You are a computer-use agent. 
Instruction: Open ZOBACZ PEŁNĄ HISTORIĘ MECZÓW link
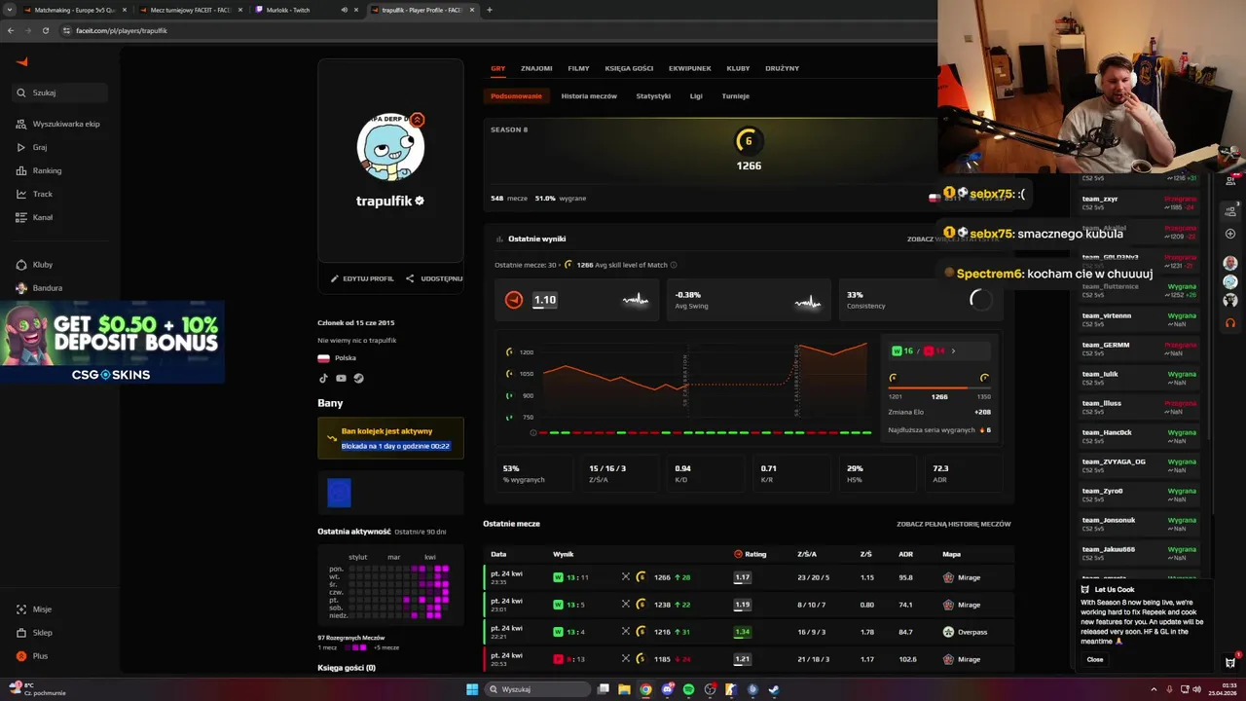953,524
